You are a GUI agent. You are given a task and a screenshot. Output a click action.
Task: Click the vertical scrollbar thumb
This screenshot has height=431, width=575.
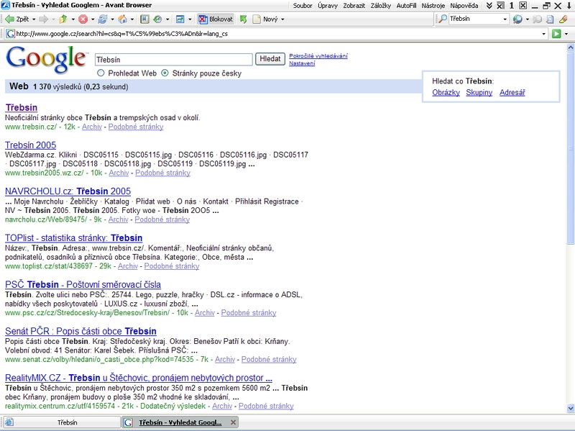click(570, 148)
